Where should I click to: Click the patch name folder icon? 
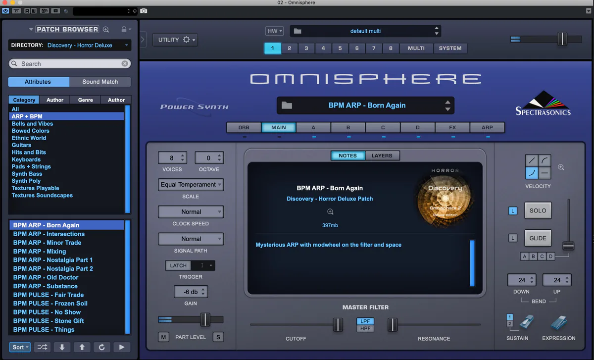coord(287,105)
